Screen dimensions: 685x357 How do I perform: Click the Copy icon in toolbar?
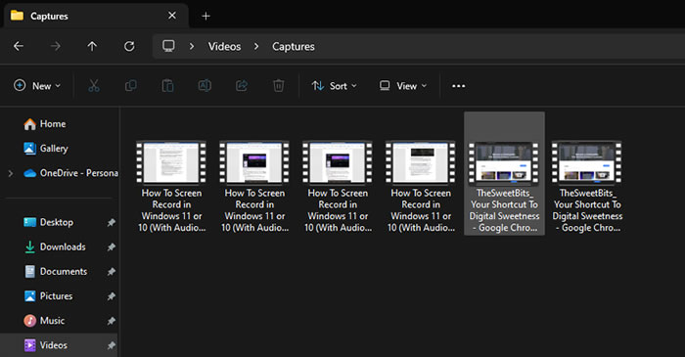click(x=130, y=85)
